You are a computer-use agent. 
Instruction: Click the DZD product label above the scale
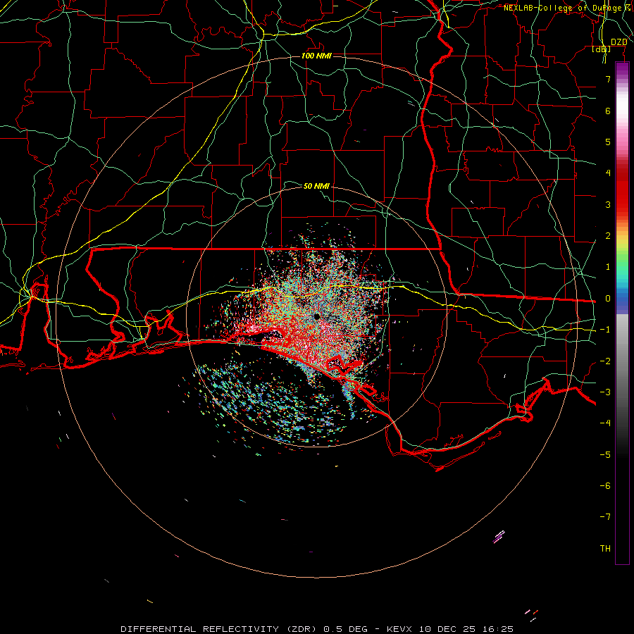coord(619,42)
